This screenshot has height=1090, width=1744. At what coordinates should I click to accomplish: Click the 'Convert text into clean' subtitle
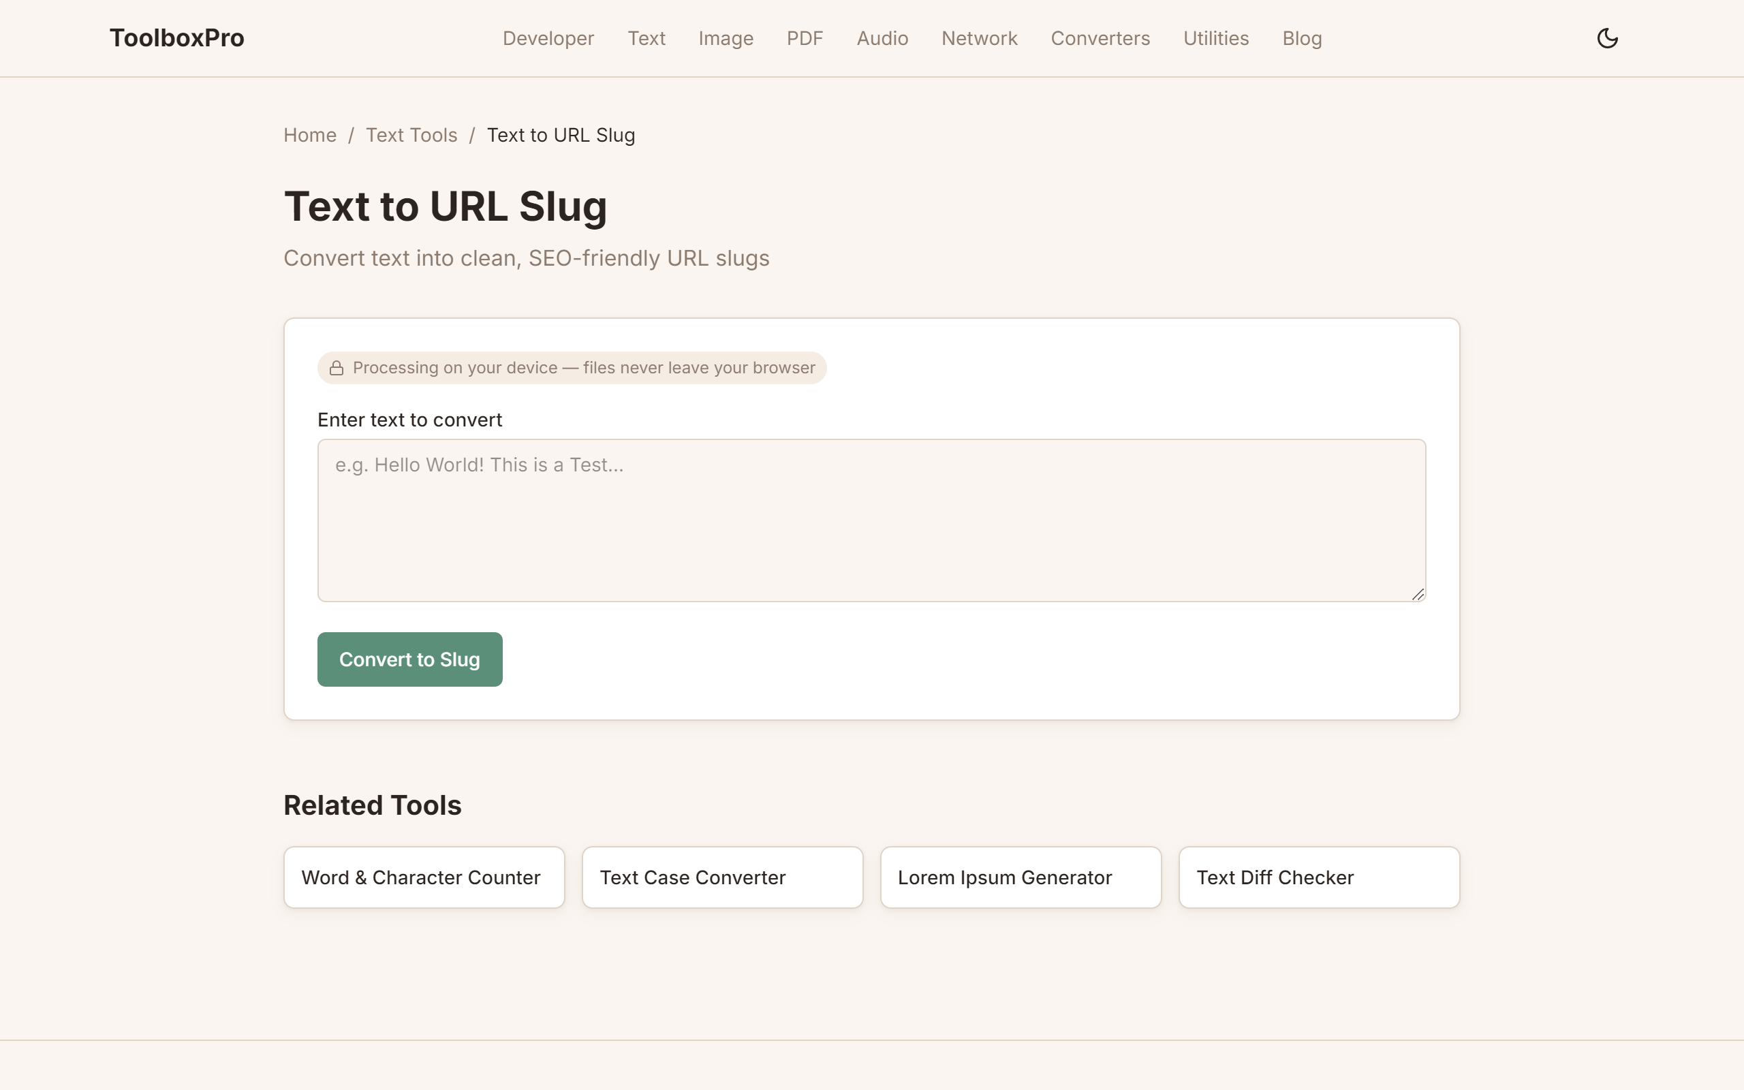click(526, 258)
